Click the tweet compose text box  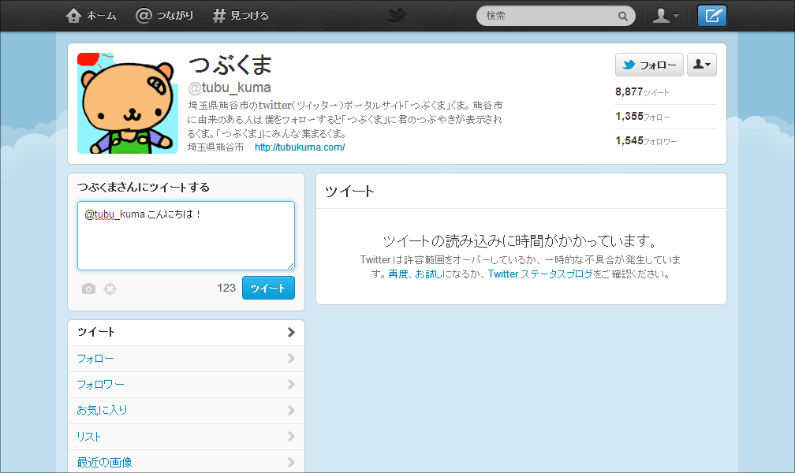(186, 236)
